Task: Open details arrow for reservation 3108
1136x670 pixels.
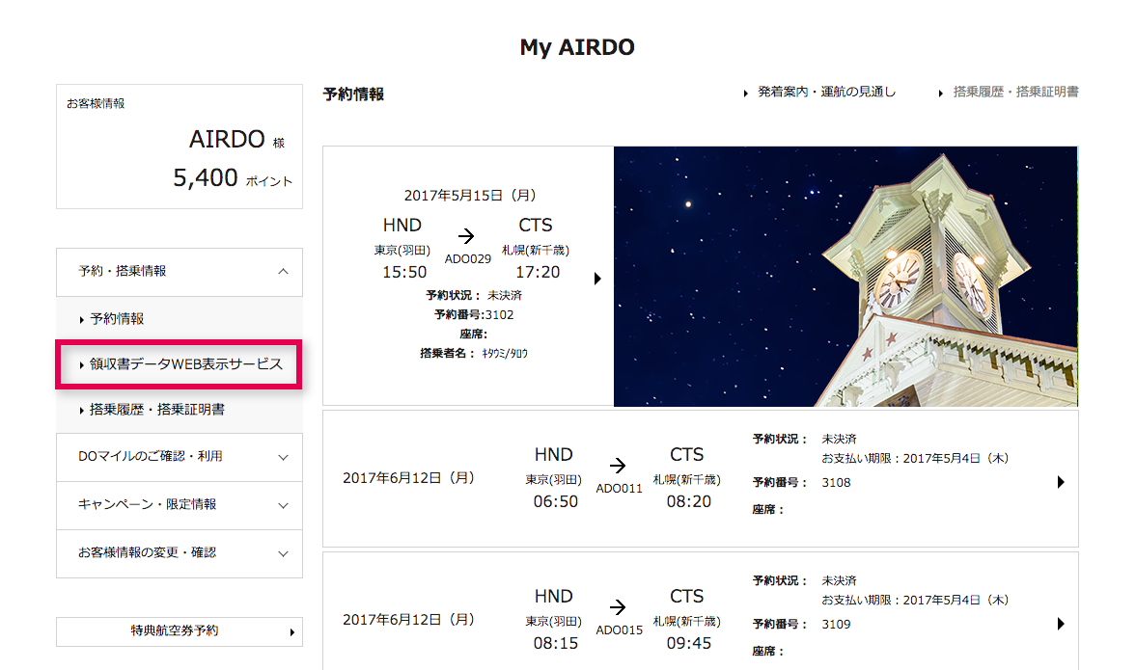Action: tap(1061, 482)
